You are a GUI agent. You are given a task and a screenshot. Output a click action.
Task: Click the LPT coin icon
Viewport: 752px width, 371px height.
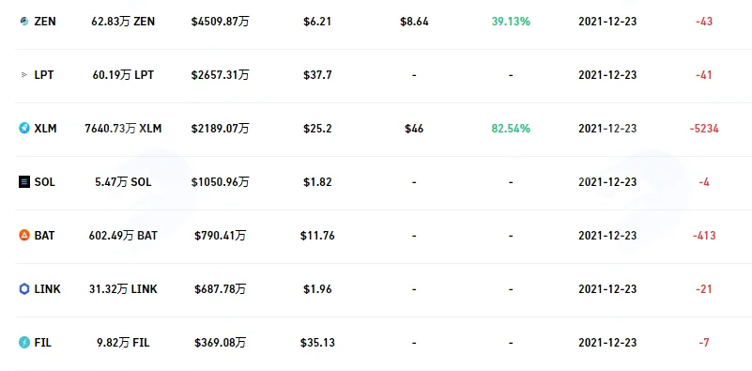(24, 75)
